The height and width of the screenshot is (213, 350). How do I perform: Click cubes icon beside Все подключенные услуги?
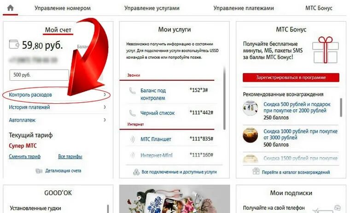[x=136, y=172]
